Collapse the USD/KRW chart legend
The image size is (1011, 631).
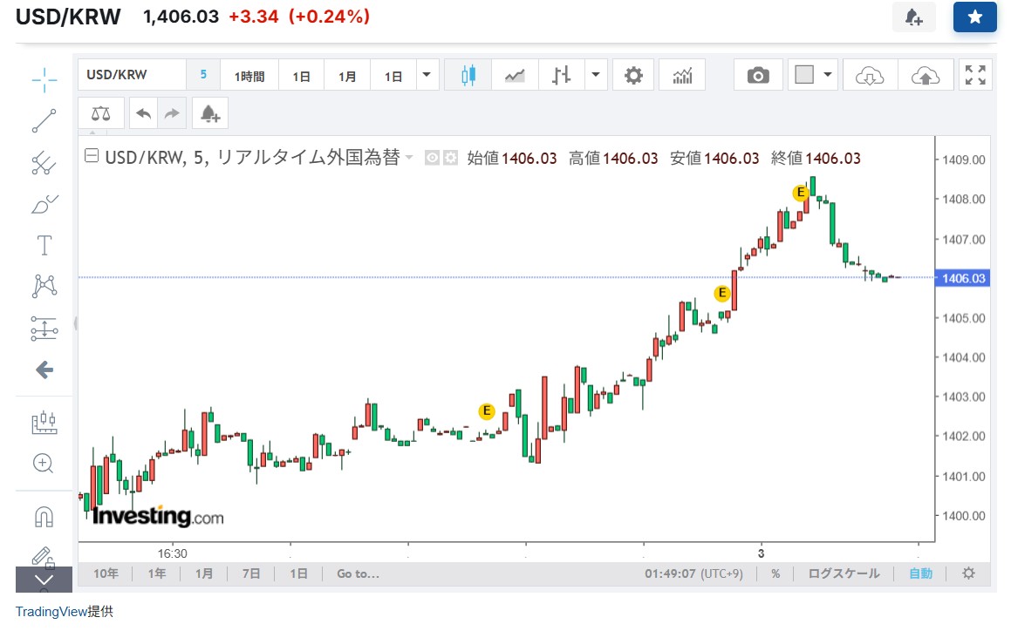(x=91, y=157)
